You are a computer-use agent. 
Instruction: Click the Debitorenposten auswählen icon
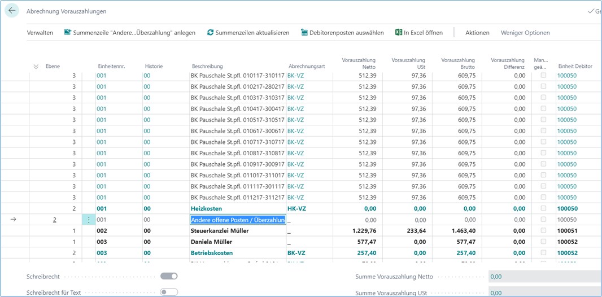click(304, 33)
